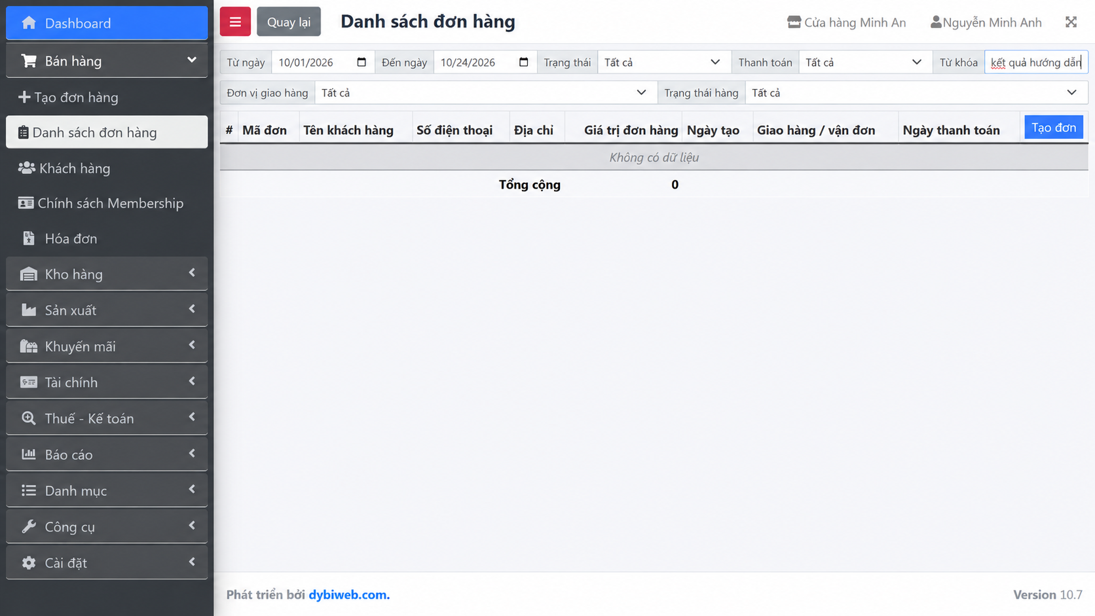This screenshot has width=1095, height=616.
Task: Expand the Danh mục menu arrow
Action: coord(192,489)
